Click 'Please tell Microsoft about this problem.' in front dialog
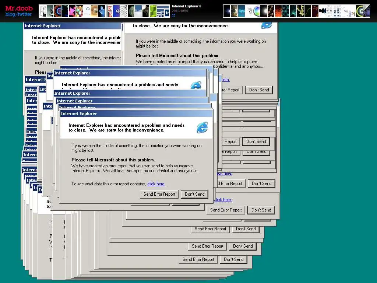Viewport: 377px width, 283px height. click(x=113, y=160)
